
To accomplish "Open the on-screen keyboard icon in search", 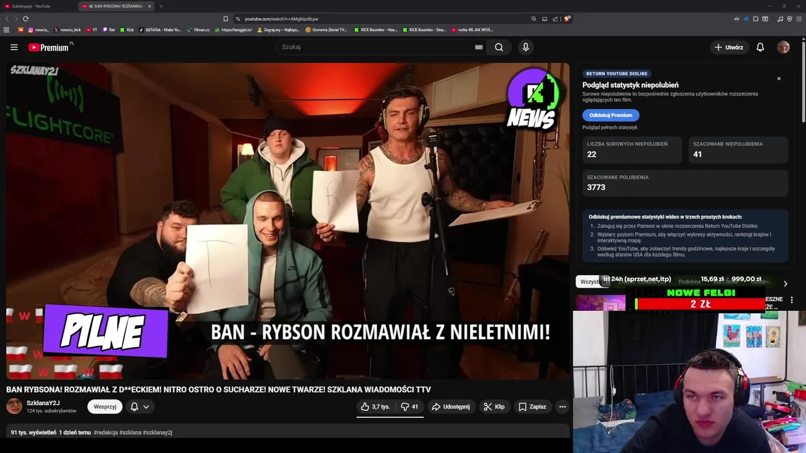I will click(479, 47).
